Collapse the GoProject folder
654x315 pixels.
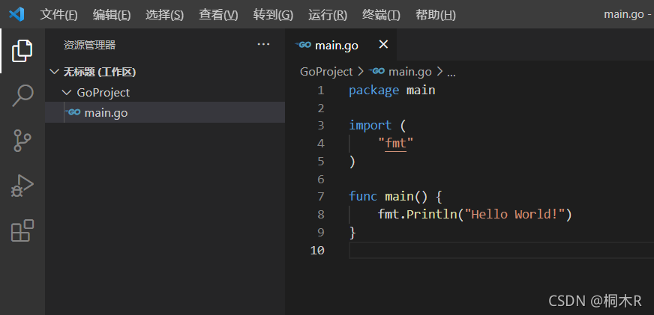pyautogui.click(x=66, y=92)
